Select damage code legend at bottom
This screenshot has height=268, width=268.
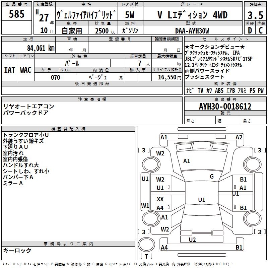coord(118,264)
